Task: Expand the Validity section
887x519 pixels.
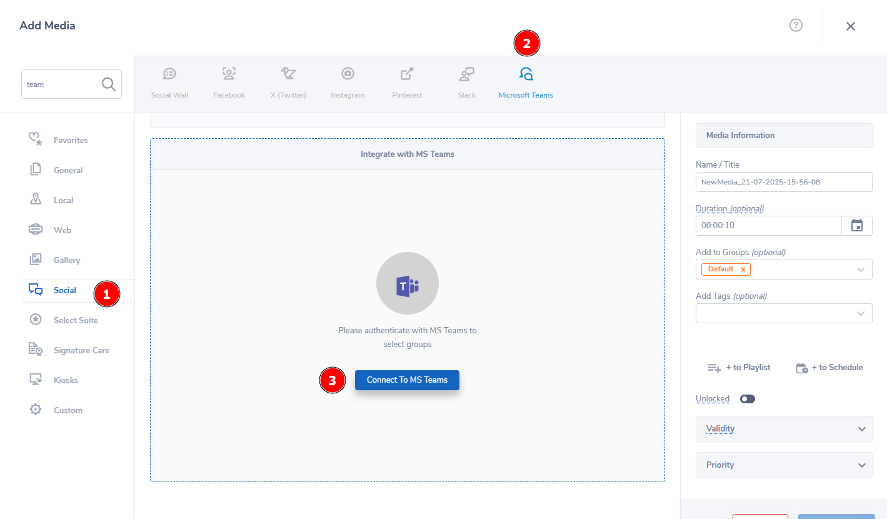Action: (x=784, y=429)
